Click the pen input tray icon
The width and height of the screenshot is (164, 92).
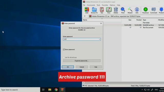coord(152,90)
